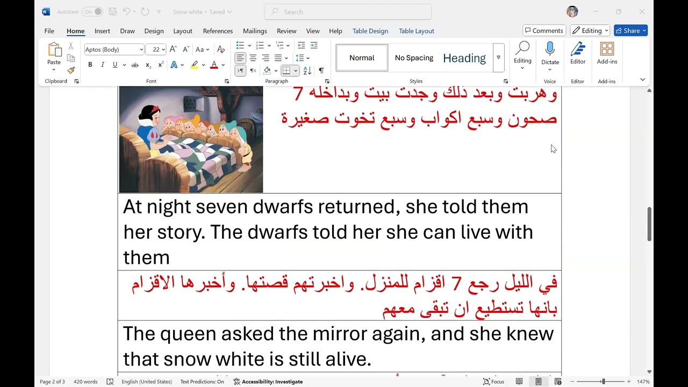The height and width of the screenshot is (387, 688).
Task: Open the Editor proofing tool
Action: 578,54
